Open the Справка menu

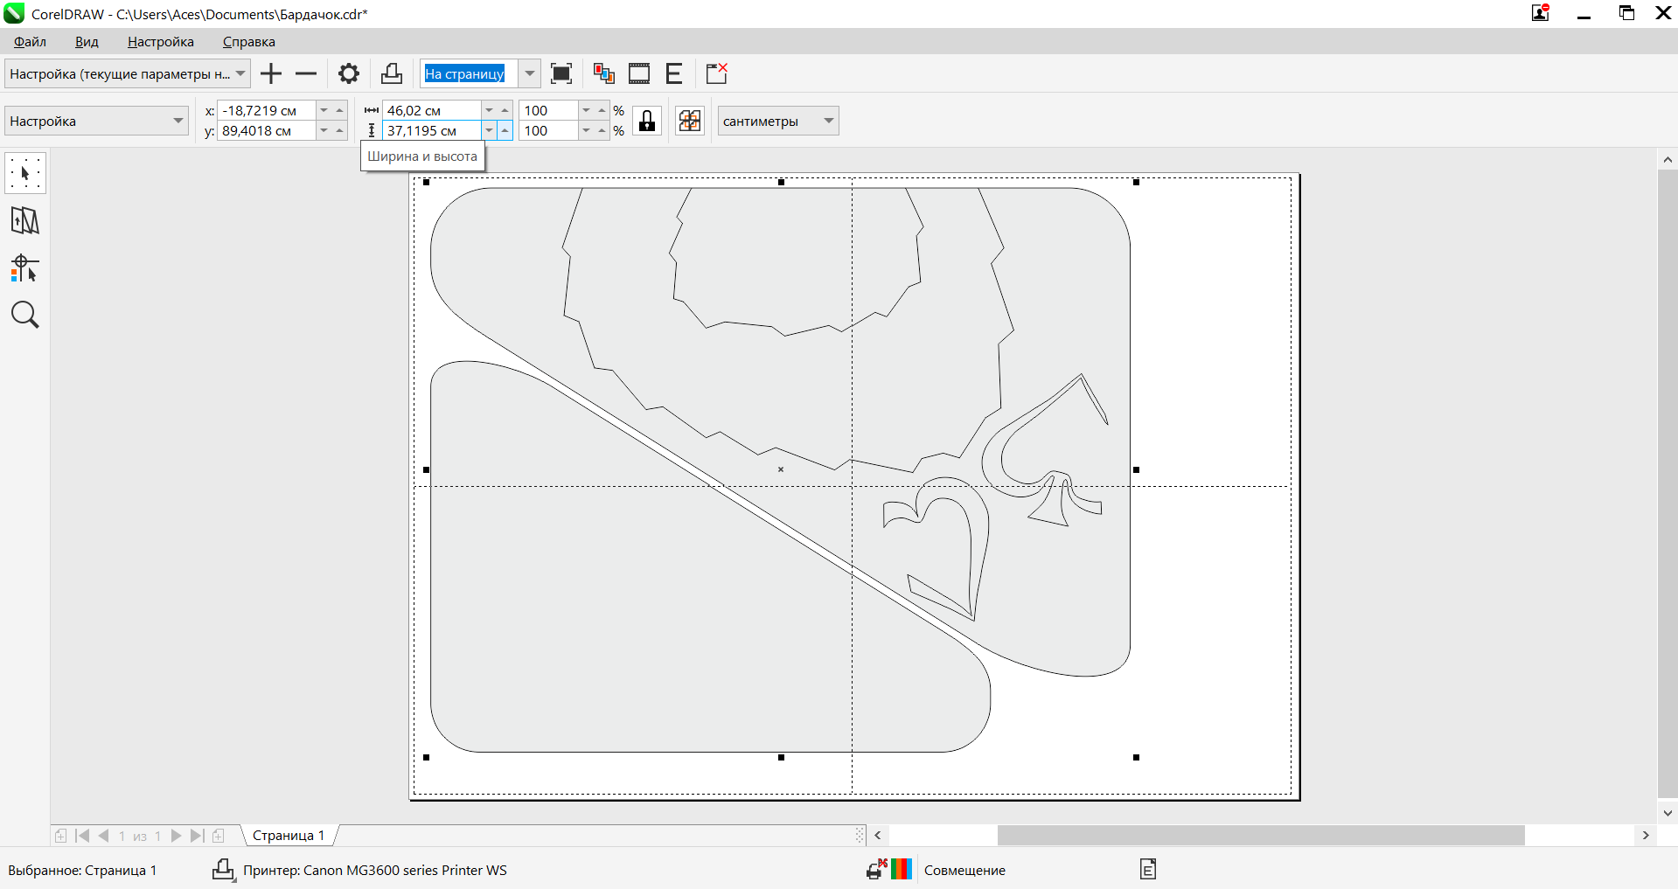coord(249,41)
